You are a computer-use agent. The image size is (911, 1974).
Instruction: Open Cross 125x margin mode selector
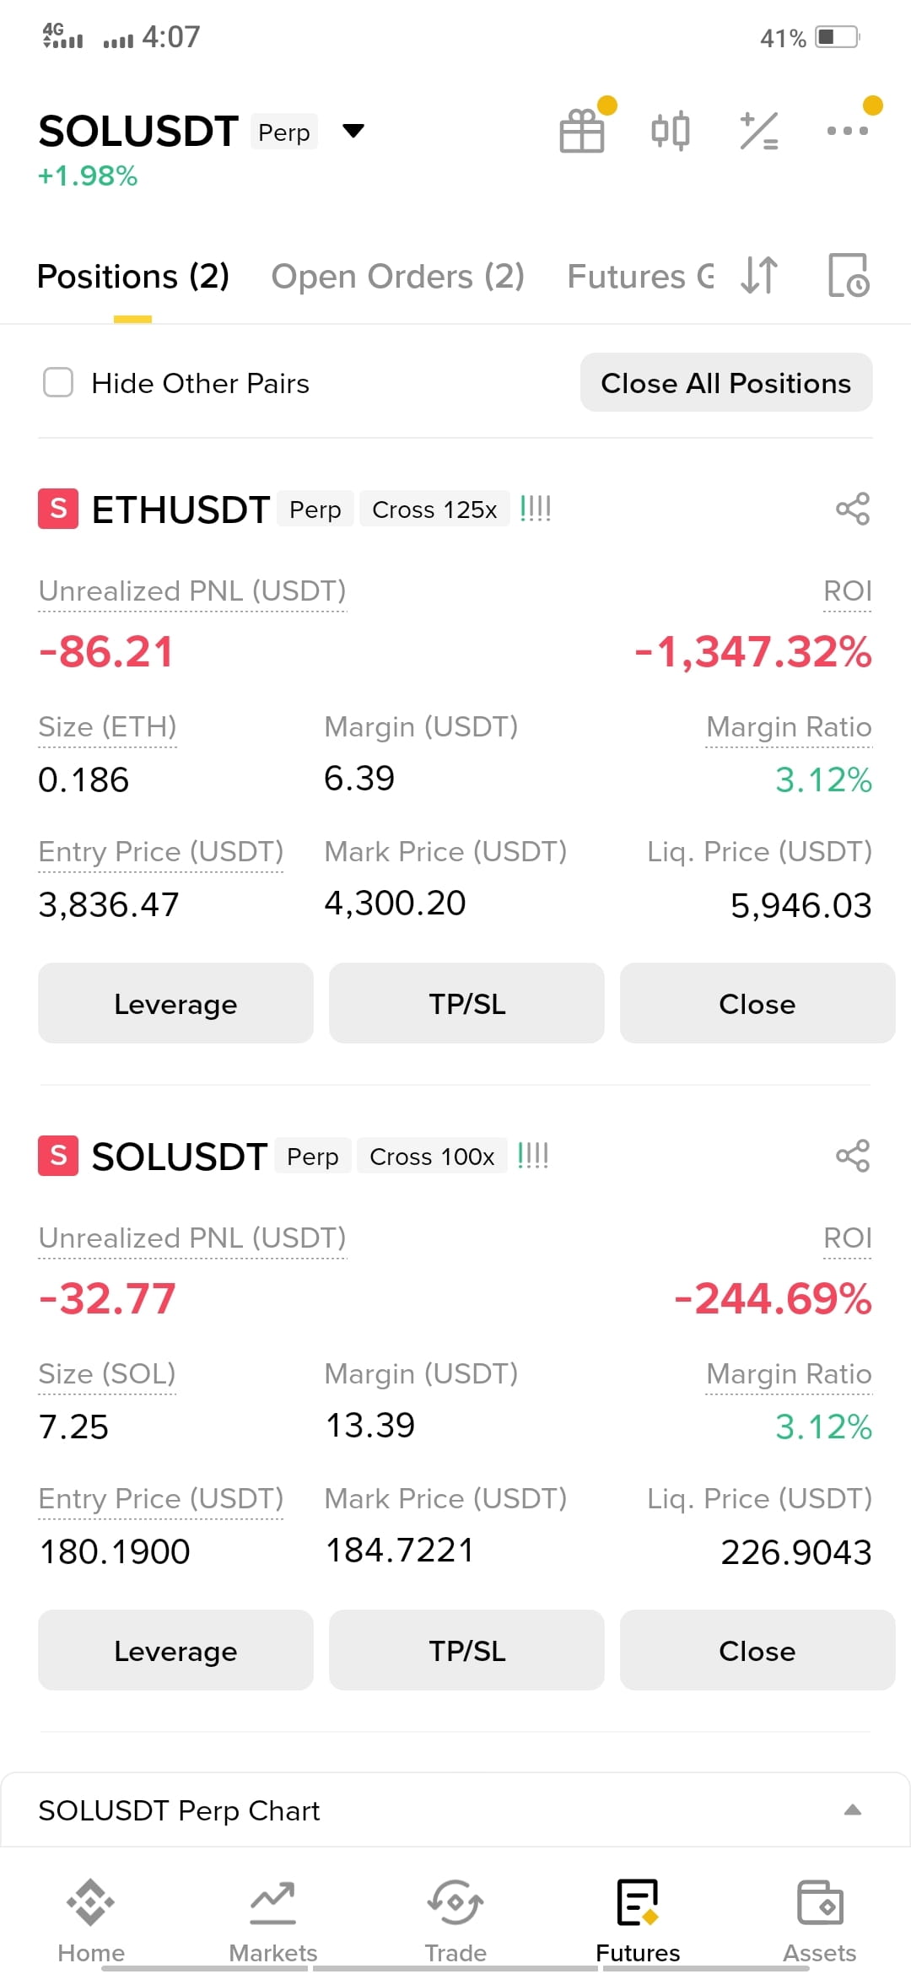pyautogui.click(x=434, y=509)
